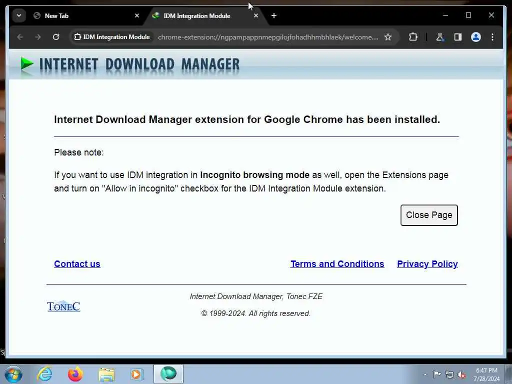This screenshot has height=384, width=512.
Task: Click the IDM Integration Module extension chip in the address bar
Action: tap(112, 37)
